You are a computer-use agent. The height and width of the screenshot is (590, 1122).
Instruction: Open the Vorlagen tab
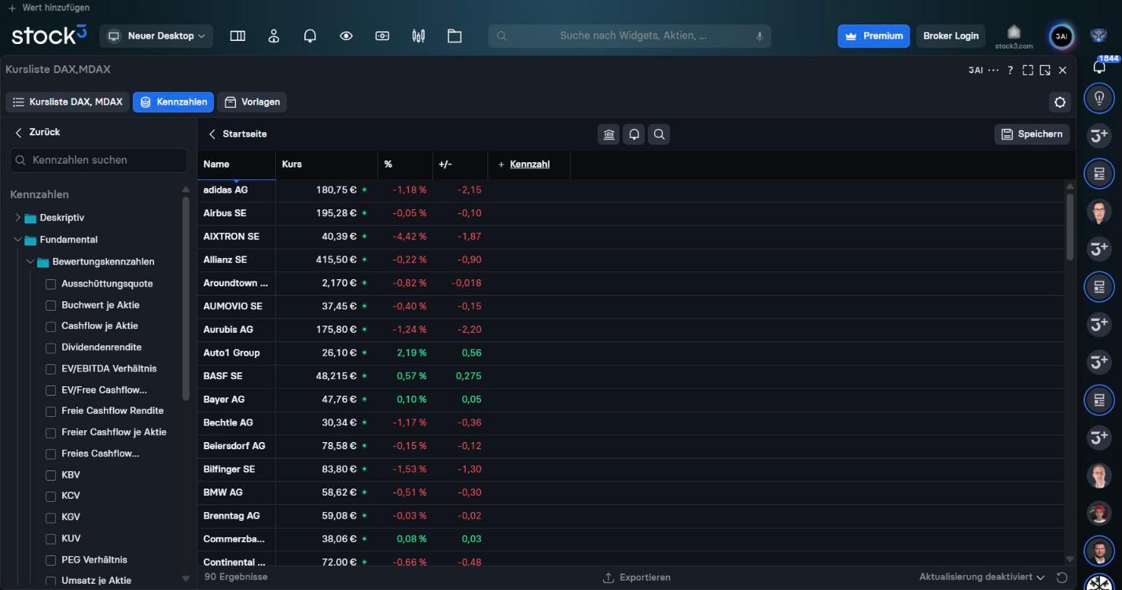pyautogui.click(x=252, y=102)
